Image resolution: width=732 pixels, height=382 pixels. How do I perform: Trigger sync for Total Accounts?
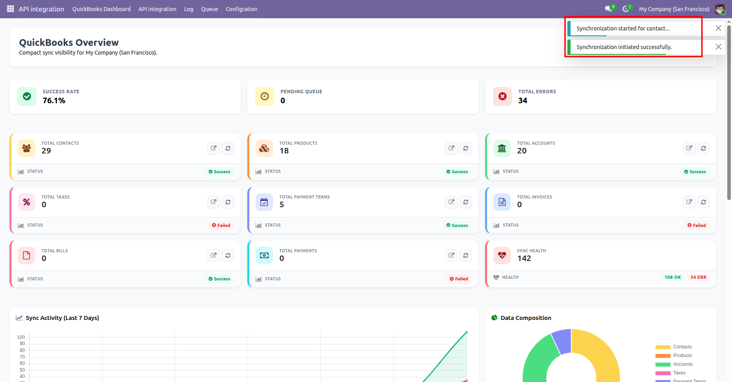pos(704,148)
